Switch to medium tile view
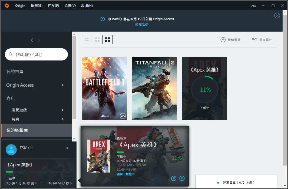 point(97,40)
